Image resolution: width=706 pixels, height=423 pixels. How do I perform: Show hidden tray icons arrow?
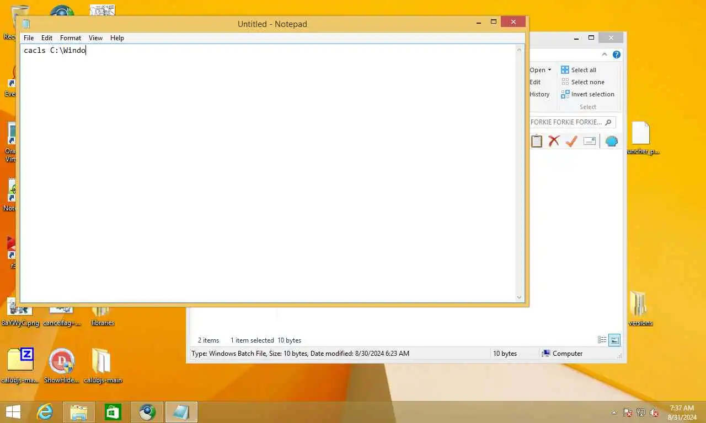pos(614,413)
